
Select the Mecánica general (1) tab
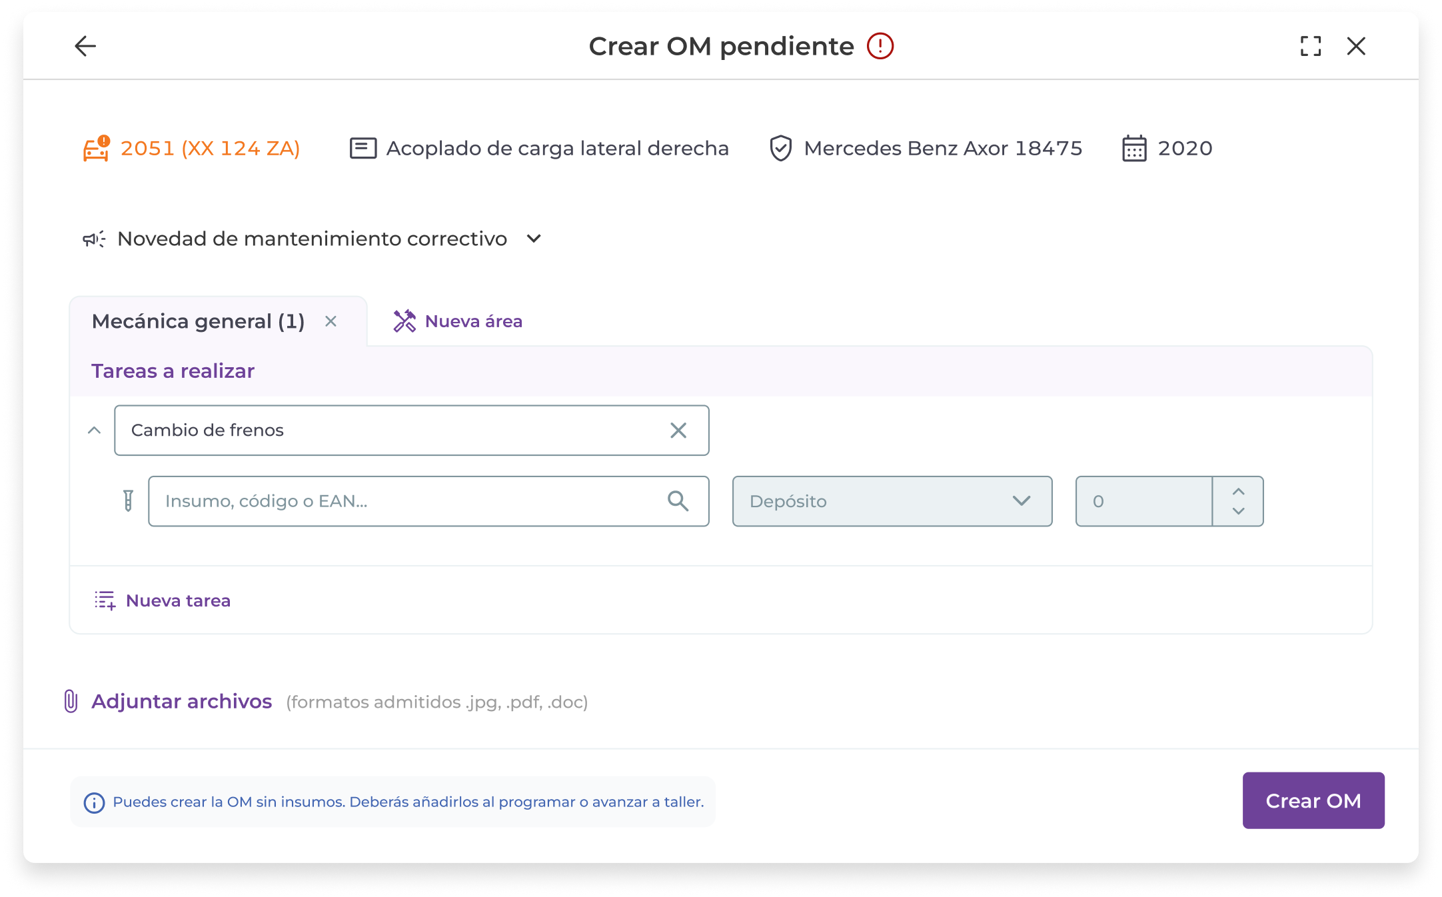coord(199,321)
